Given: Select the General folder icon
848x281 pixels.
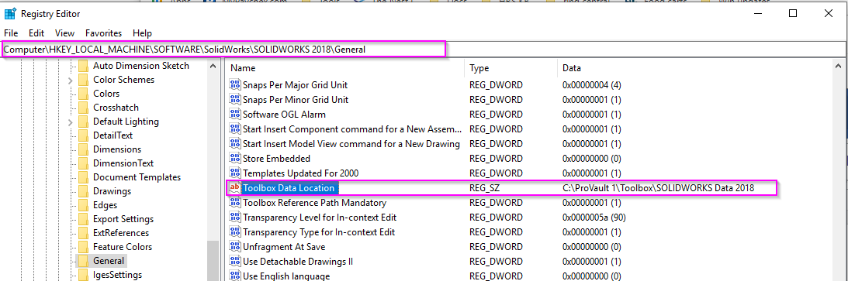Looking at the screenshot, I should click(83, 261).
